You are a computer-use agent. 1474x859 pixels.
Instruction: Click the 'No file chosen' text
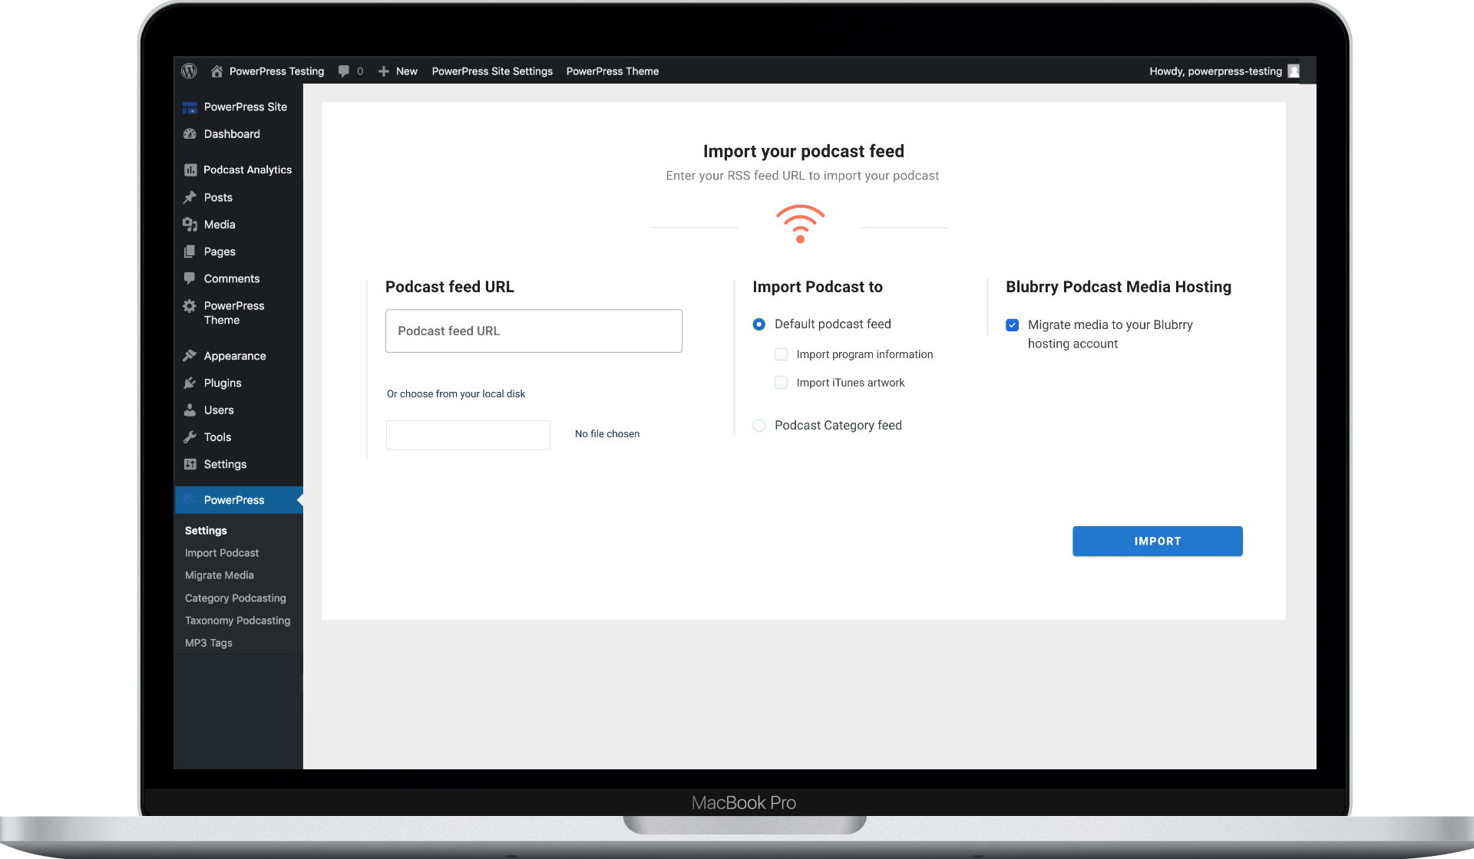607,434
